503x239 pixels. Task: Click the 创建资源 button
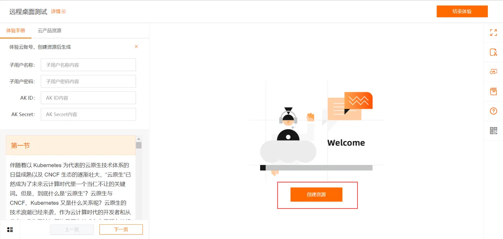click(x=316, y=195)
